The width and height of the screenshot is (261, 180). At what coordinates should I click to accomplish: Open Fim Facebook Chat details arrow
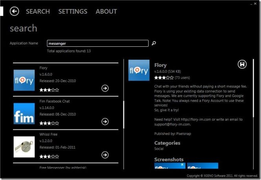105,121
